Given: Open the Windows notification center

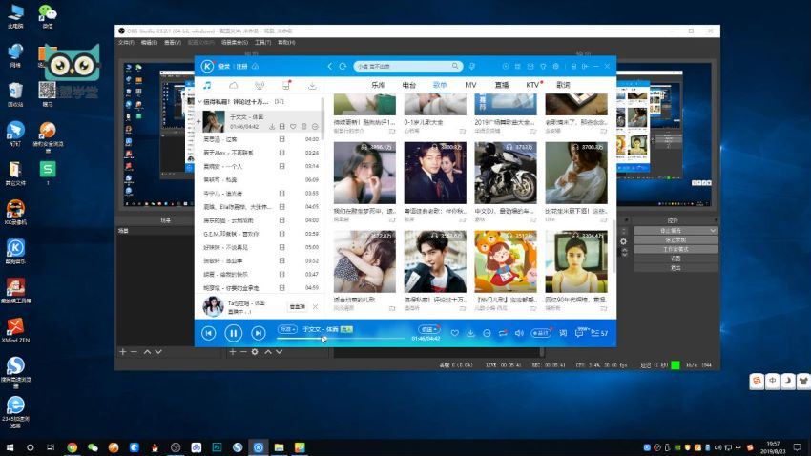Looking at the screenshot, I should coord(797,447).
